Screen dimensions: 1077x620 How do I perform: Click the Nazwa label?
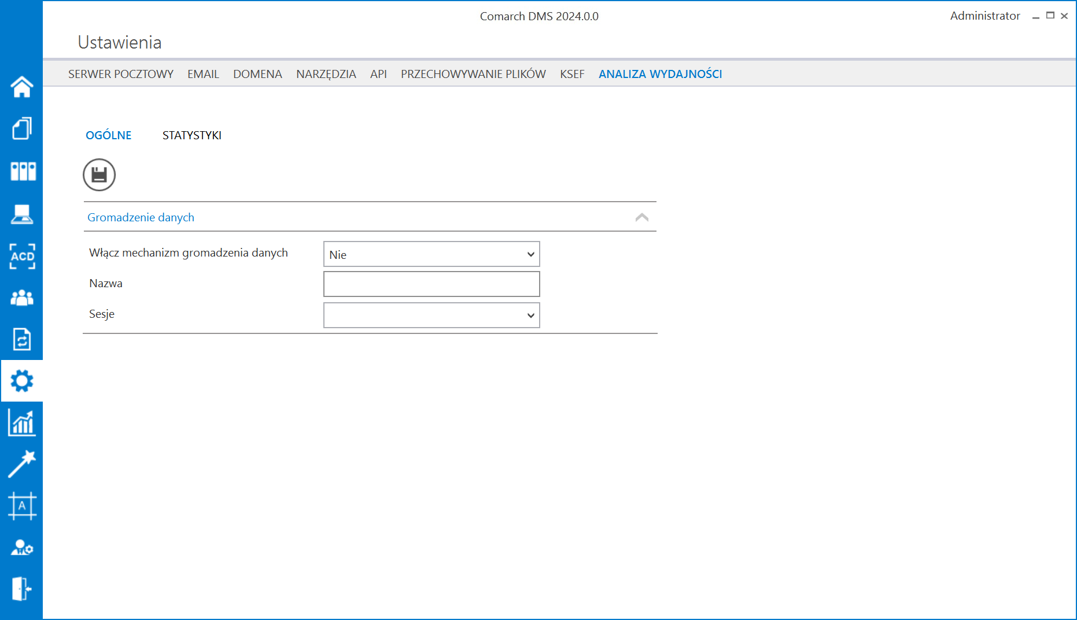[x=106, y=283]
